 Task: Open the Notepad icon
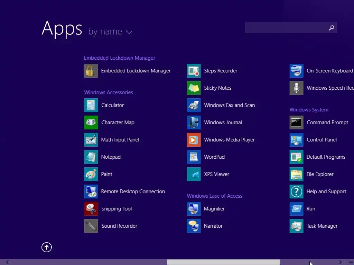pyautogui.click(x=91, y=157)
